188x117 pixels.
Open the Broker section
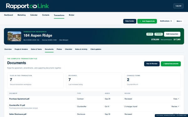pos(71,15)
